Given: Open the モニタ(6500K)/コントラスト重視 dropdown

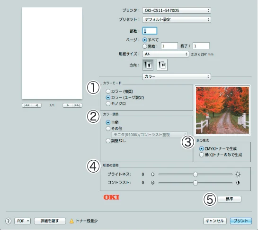Looking at the screenshot, I should (x=150, y=135).
